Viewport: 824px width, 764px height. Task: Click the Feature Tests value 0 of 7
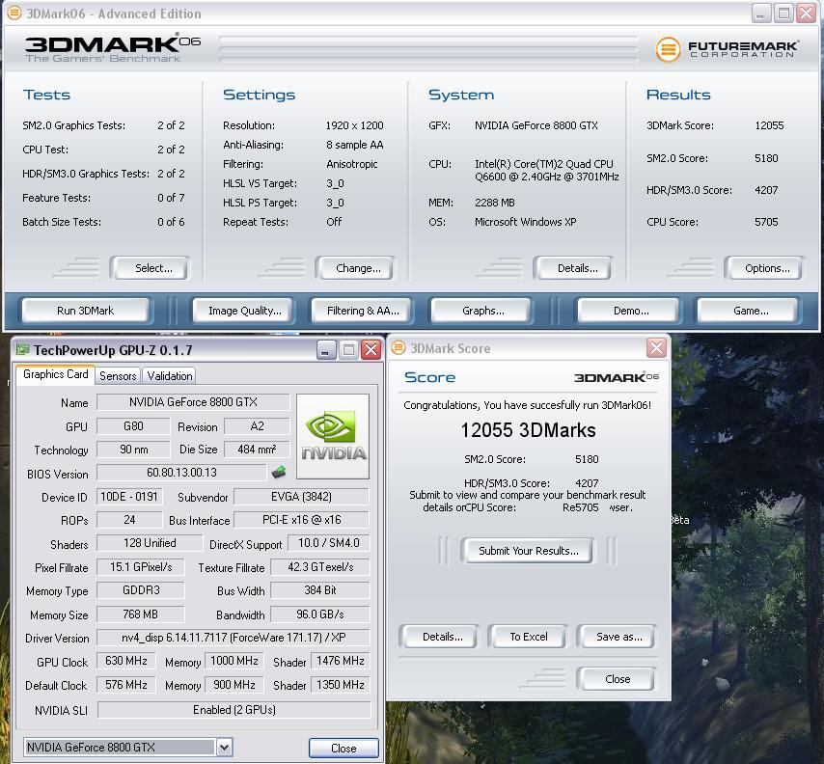pos(171,198)
